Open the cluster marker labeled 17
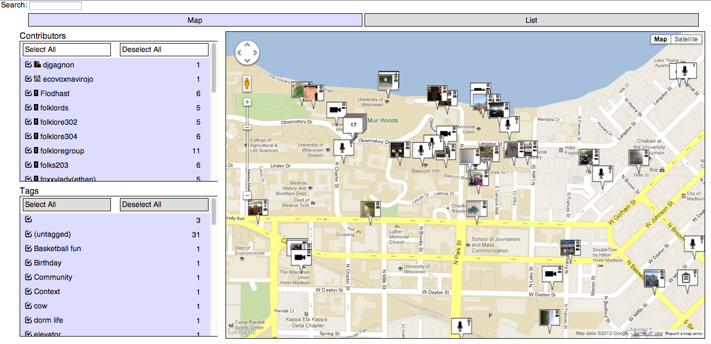This screenshot has height=344, width=711. tap(353, 125)
